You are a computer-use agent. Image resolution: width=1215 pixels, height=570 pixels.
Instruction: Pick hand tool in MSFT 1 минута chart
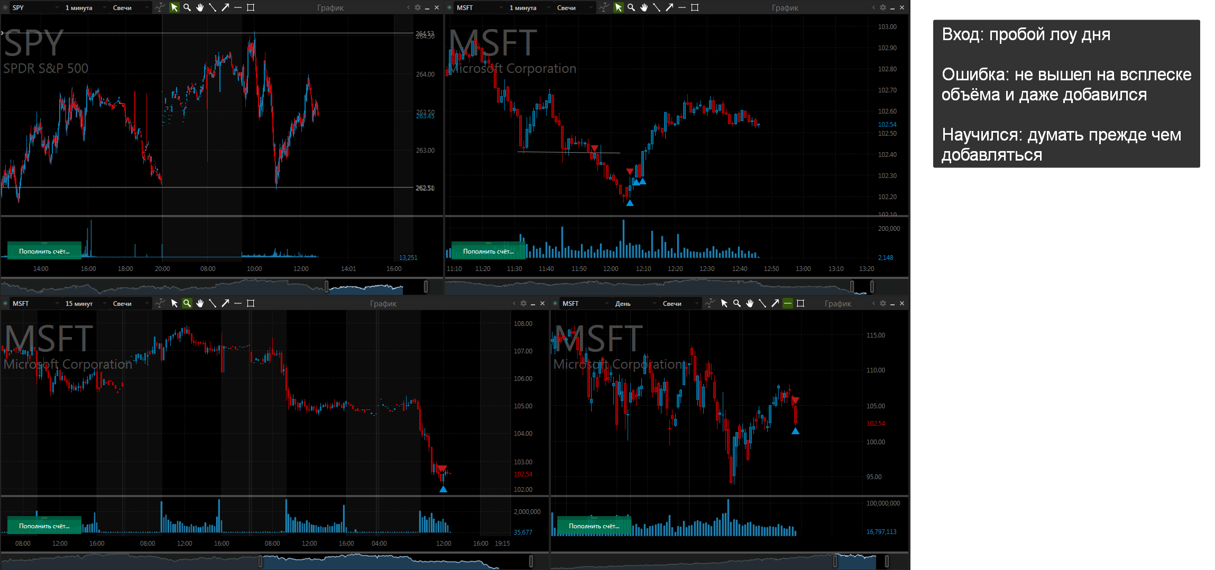coord(644,7)
